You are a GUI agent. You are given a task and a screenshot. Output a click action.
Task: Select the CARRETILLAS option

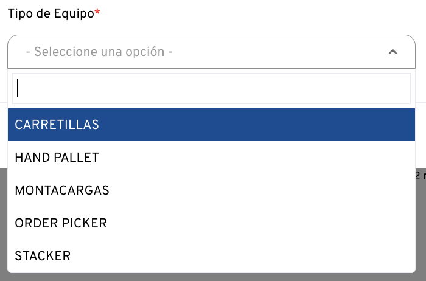(x=57, y=125)
